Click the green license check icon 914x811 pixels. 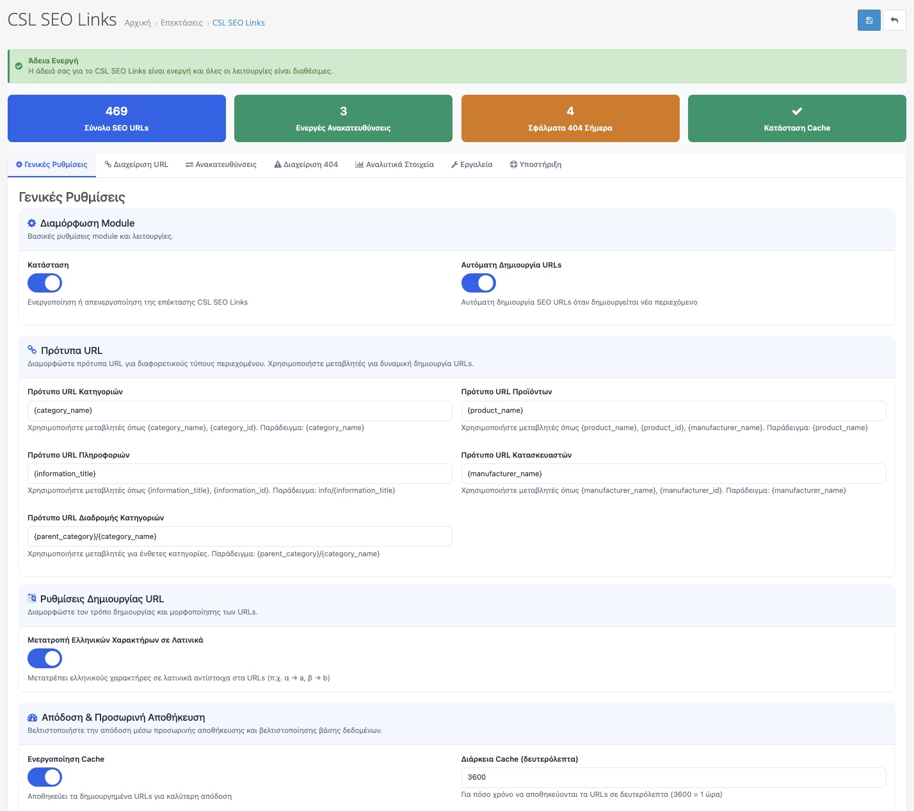tap(19, 66)
